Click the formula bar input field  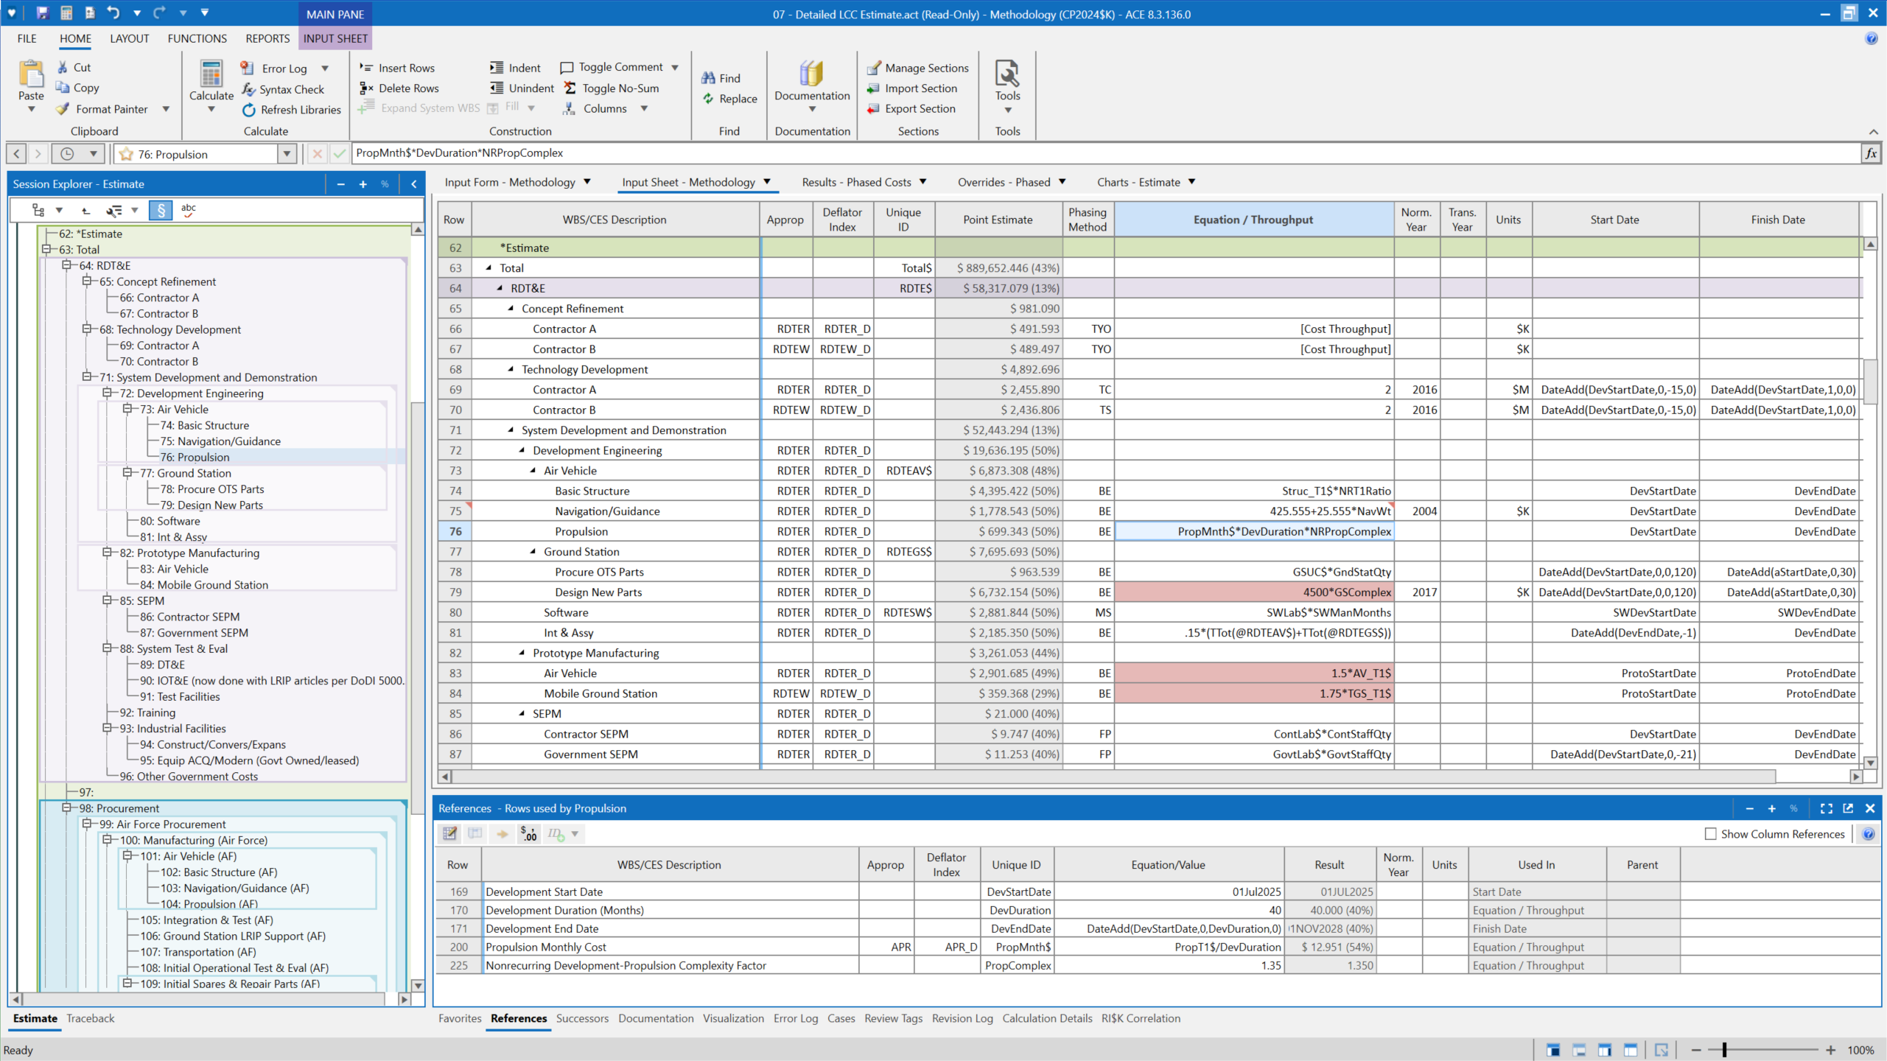click(x=1105, y=153)
